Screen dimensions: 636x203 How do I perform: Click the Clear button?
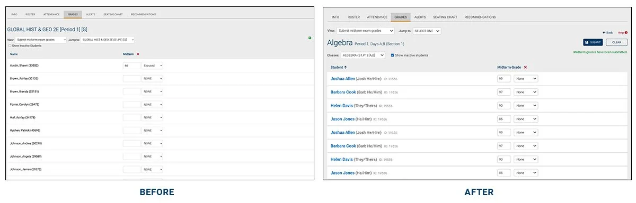pos(616,42)
